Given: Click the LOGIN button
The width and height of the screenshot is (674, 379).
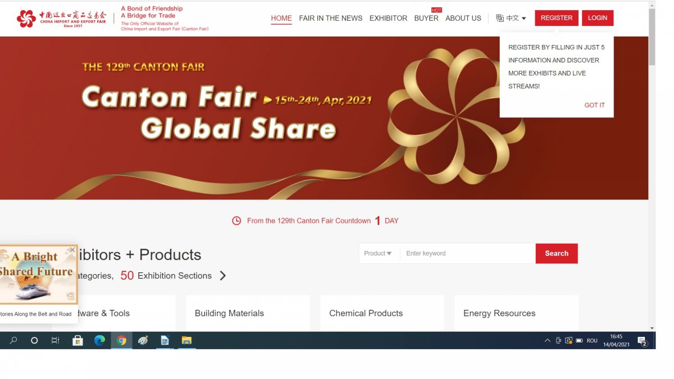Looking at the screenshot, I should [x=598, y=18].
